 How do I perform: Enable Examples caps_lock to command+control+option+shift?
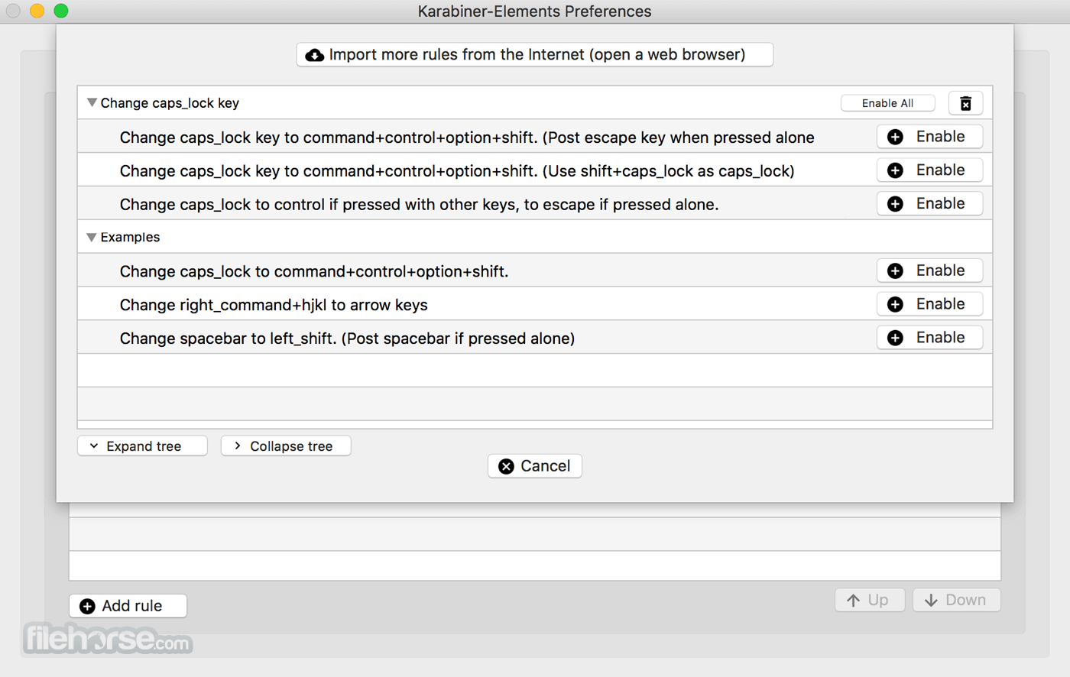[929, 270]
